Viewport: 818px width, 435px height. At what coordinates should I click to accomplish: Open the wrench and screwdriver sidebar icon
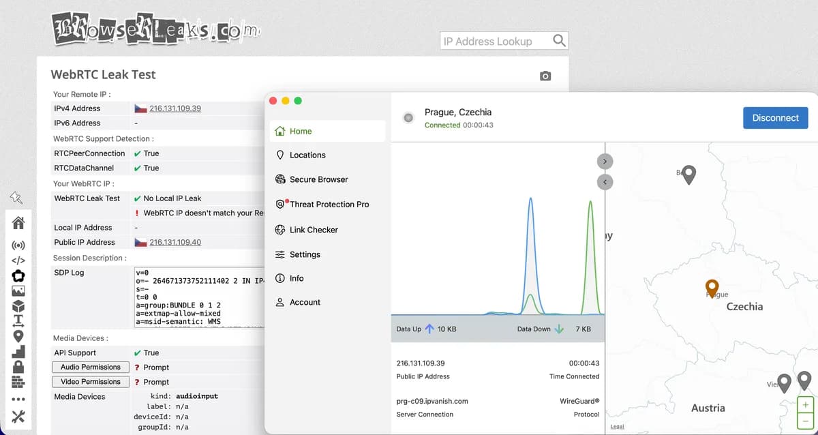(18, 417)
